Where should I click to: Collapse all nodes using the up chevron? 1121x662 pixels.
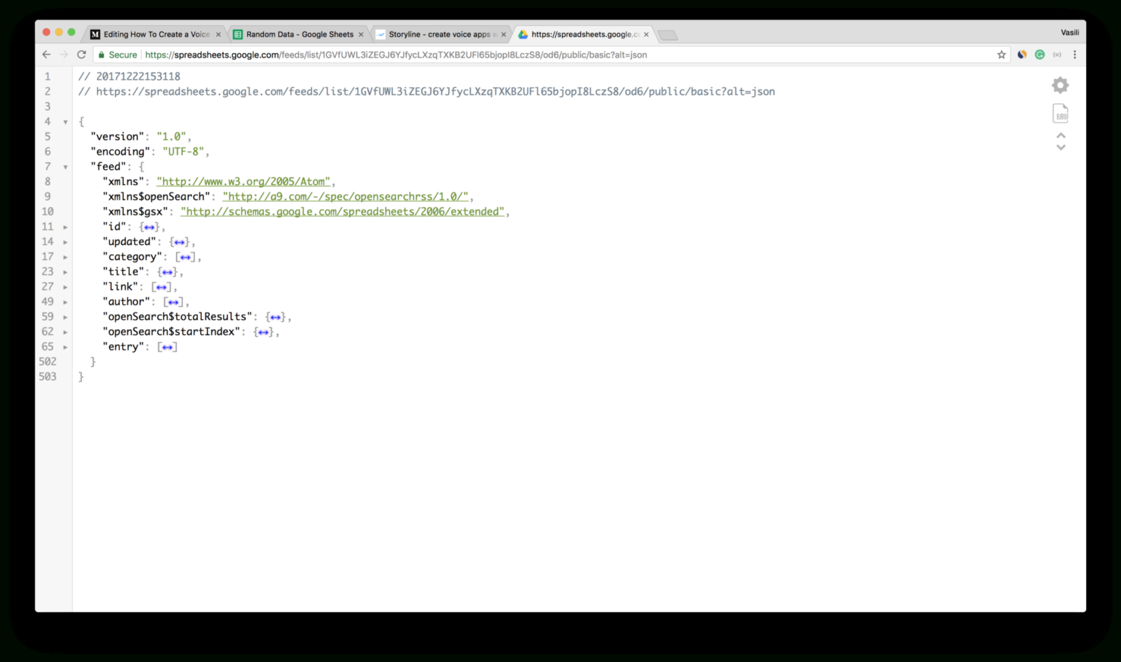(x=1060, y=136)
